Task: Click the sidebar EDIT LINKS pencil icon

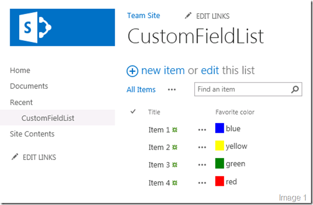Action: click(15, 158)
